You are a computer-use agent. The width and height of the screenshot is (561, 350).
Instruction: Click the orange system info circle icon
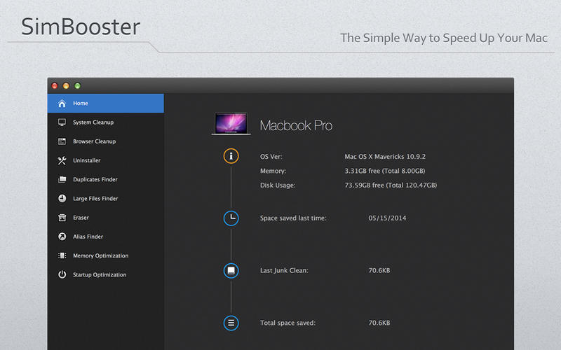(231, 156)
